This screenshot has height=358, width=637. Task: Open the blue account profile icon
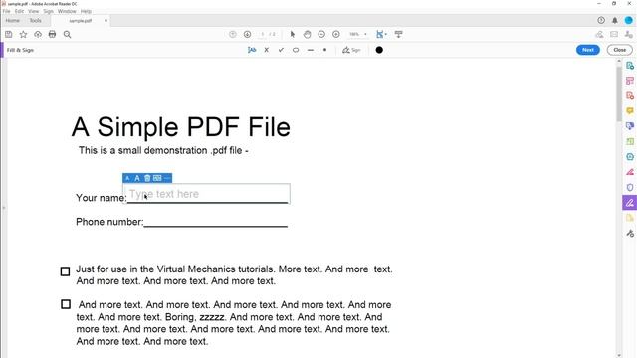[x=628, y=20]
